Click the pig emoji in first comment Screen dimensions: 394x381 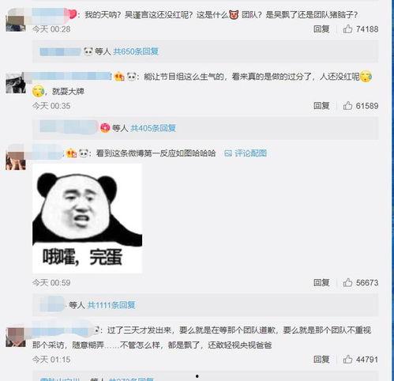click(234, 14)
